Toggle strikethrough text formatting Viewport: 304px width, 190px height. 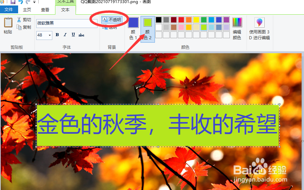(81, 35)
